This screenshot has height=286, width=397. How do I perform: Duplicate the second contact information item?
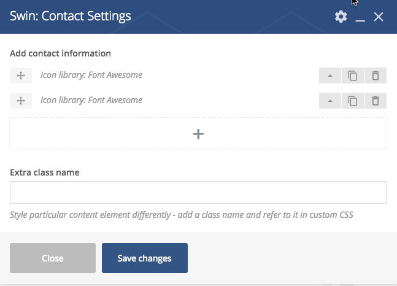coord(353,101)
